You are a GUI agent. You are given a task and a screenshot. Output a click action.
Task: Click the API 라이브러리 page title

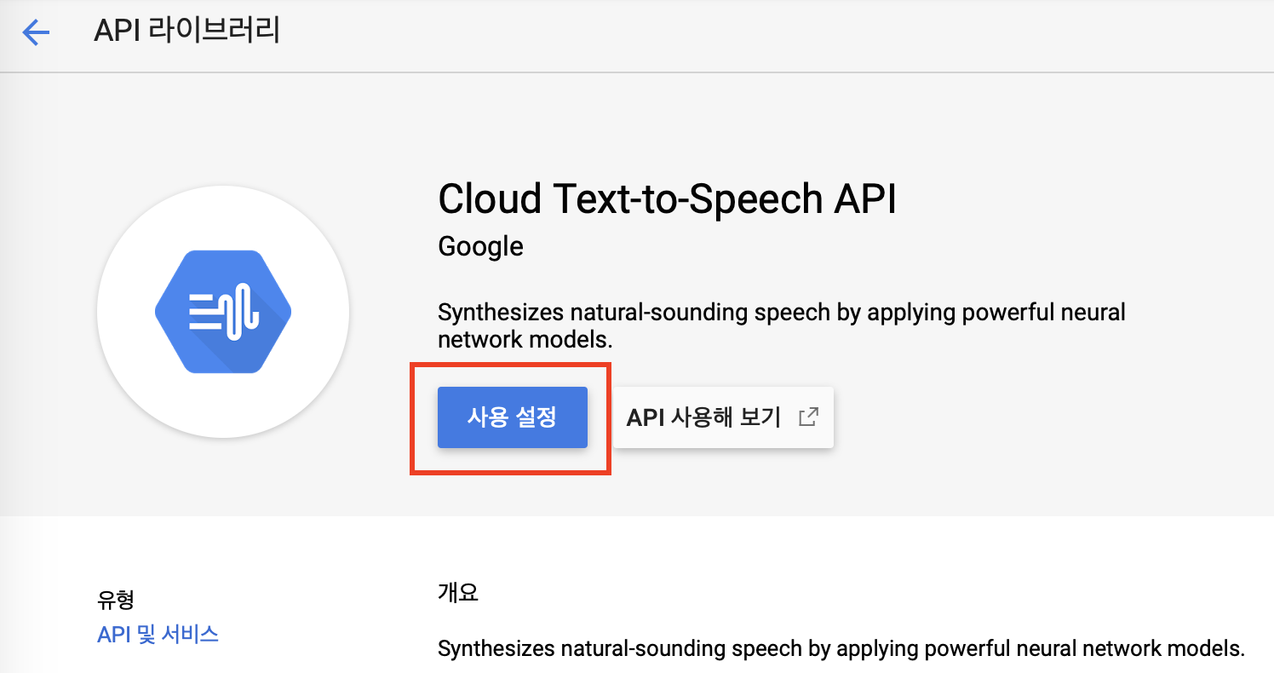[187, 32]
